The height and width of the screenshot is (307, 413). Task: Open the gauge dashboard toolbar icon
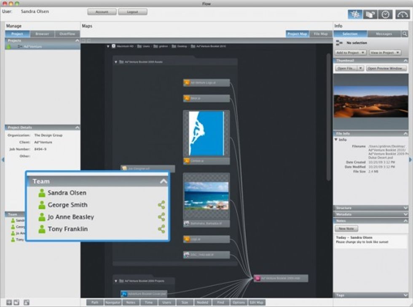coord(402,14)
